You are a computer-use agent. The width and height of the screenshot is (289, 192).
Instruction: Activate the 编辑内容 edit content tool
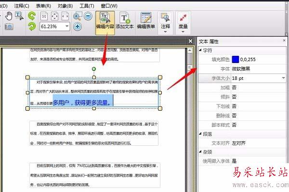105,23
